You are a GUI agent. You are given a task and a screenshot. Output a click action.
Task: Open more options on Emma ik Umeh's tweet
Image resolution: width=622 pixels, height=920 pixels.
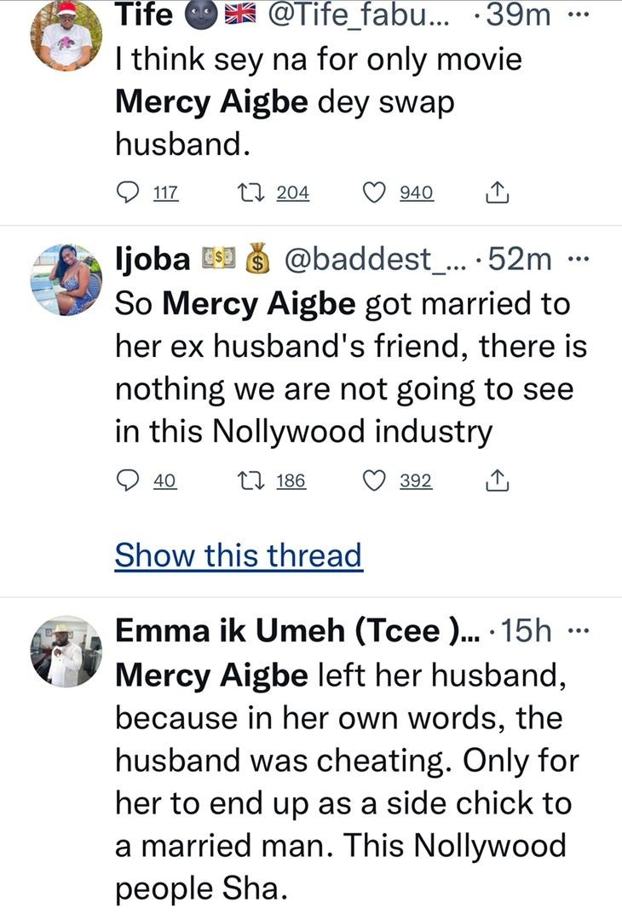[x=578, y=631]
